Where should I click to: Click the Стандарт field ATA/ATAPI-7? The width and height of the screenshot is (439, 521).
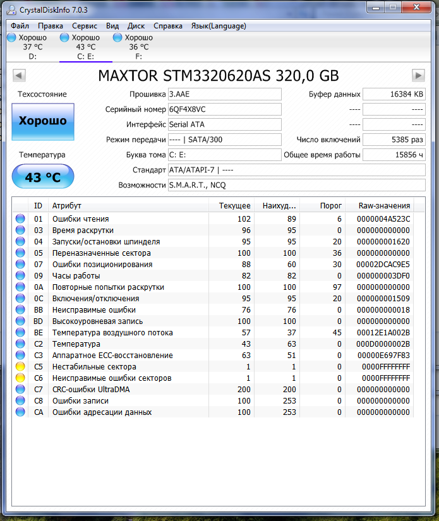pos(297,170)
